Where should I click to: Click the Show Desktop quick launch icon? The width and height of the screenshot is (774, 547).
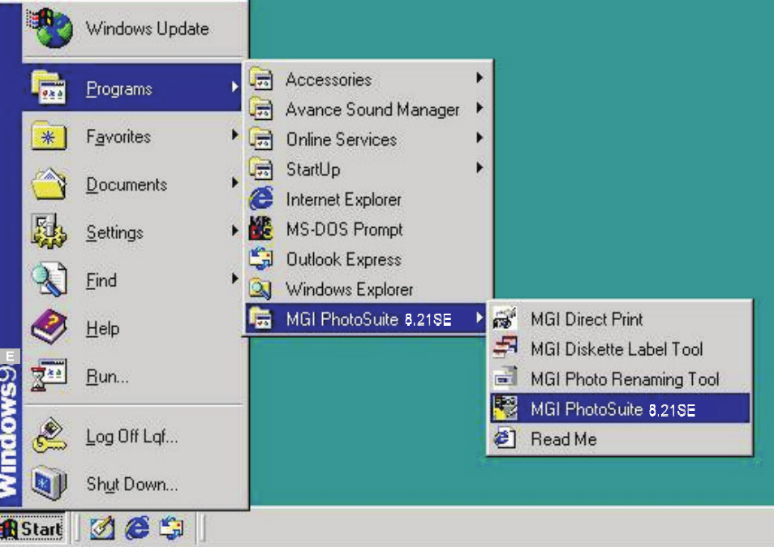[x=103, y=528]
